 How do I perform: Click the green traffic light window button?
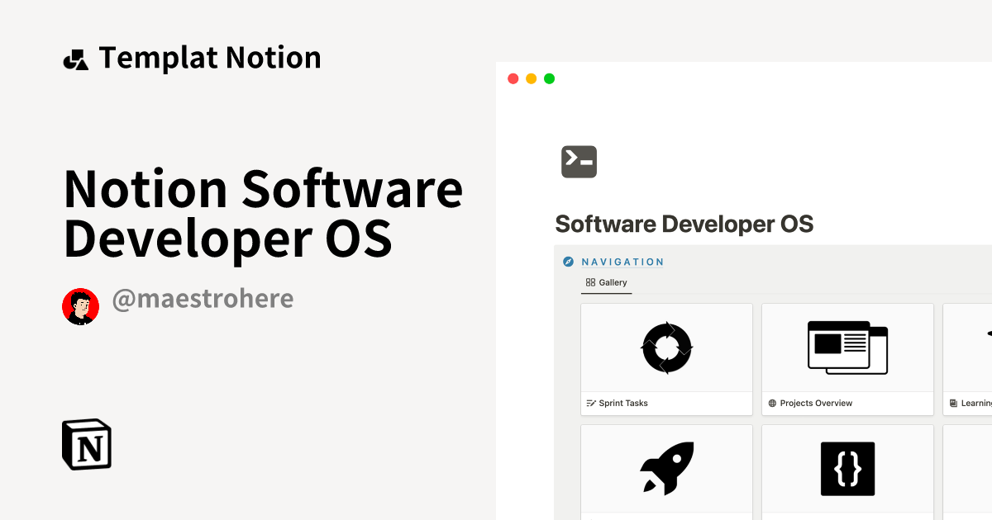tap(549, 78)
